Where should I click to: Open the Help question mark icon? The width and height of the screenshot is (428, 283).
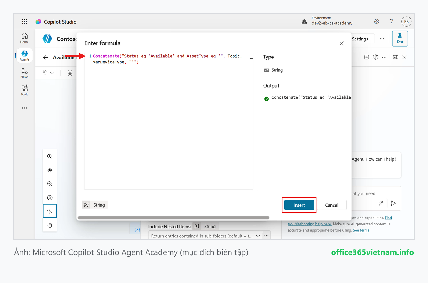[x=391, y=21]
